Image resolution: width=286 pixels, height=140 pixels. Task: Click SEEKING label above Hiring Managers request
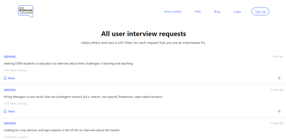[10, 90]
